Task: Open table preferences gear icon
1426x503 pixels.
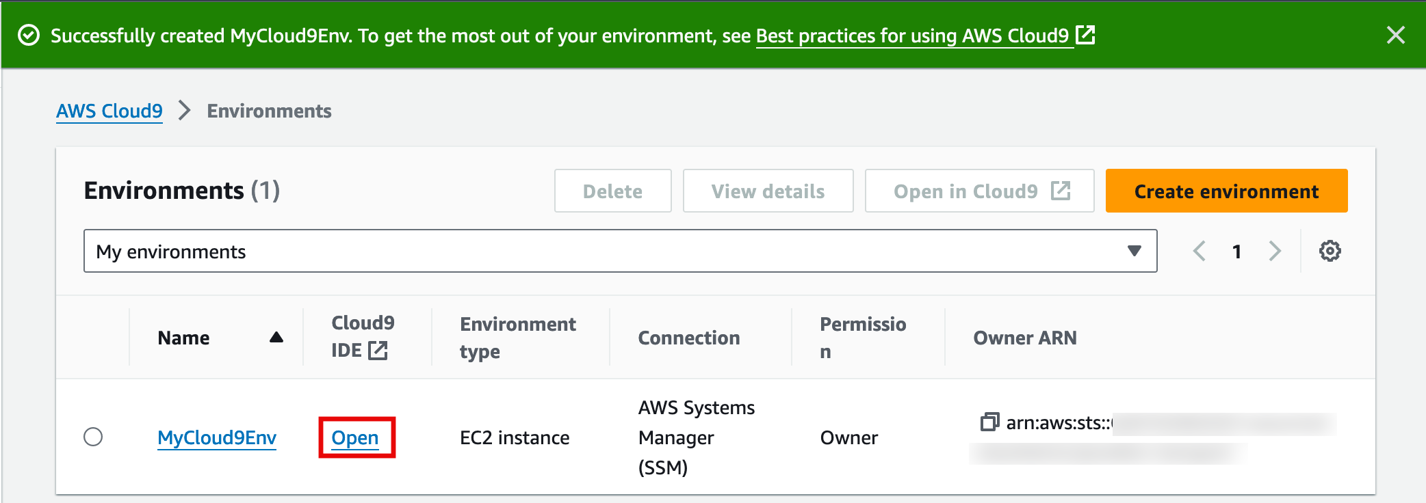Action: 1330,251
